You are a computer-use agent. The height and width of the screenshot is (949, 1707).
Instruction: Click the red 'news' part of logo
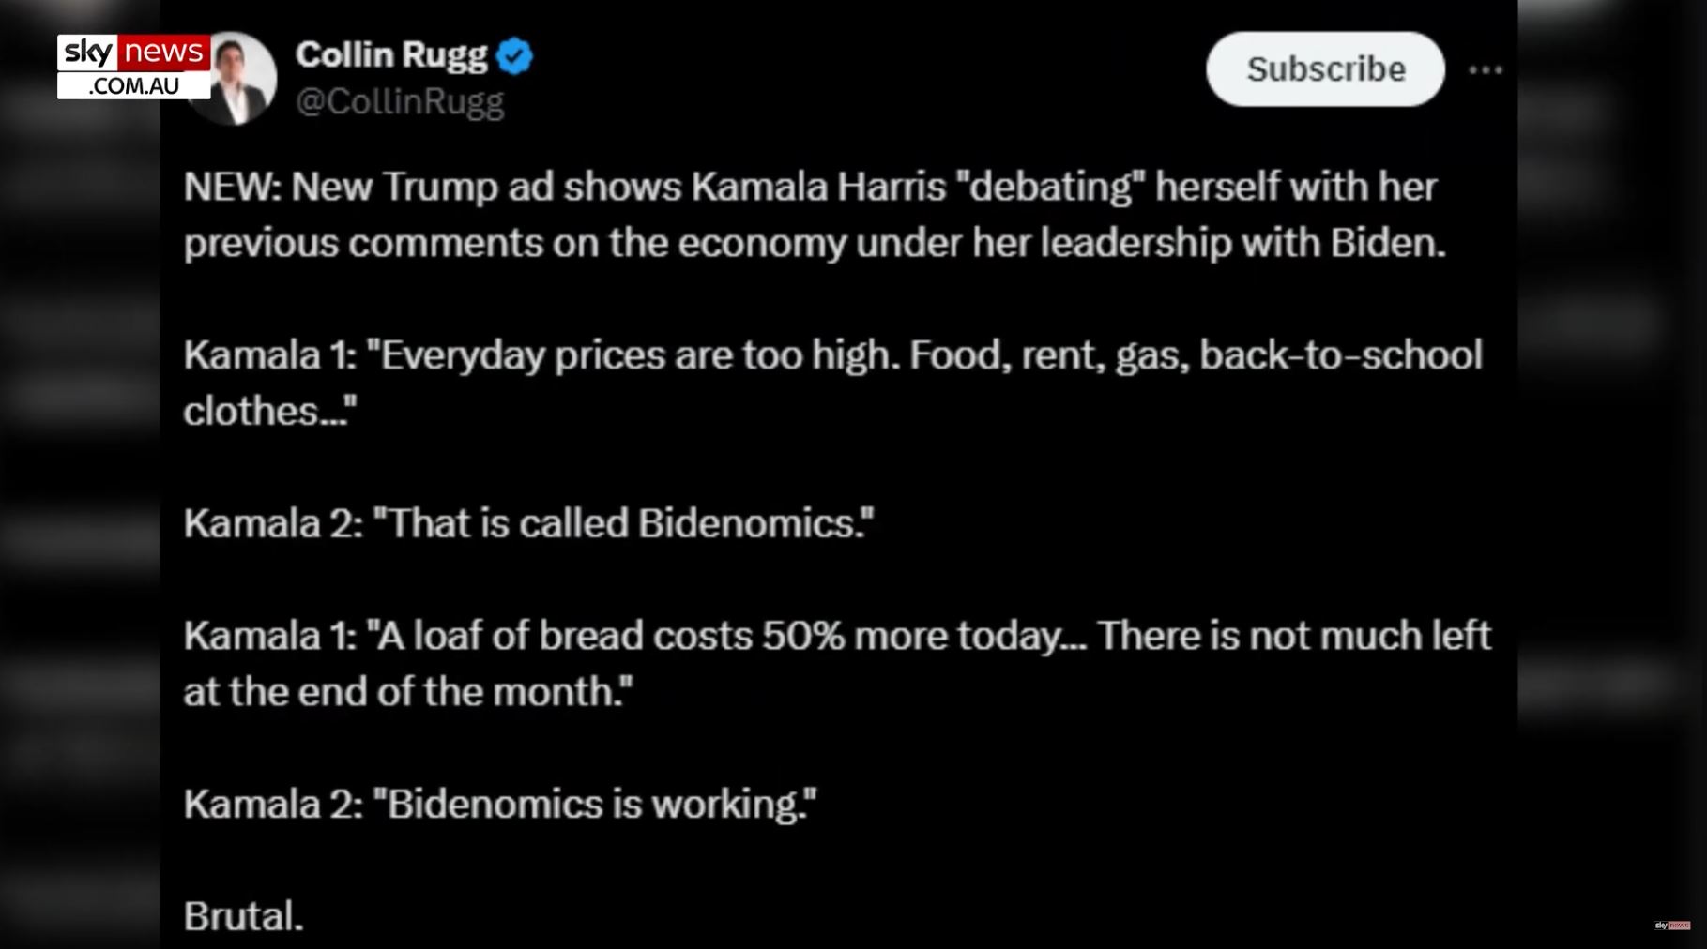[x=163, y=53]
